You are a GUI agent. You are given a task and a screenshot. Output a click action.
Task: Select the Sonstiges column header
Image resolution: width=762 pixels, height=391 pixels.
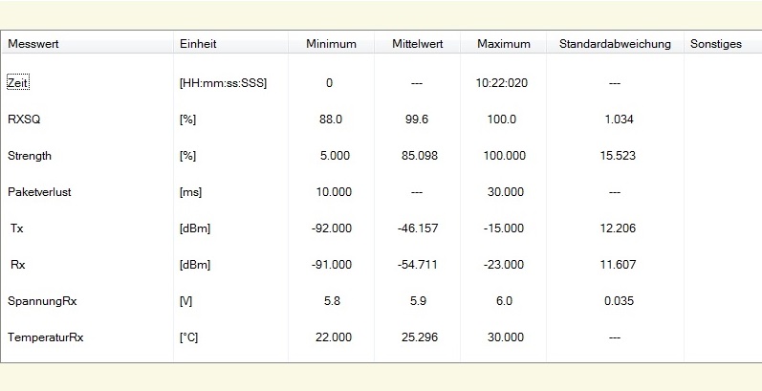pos(715,44)
